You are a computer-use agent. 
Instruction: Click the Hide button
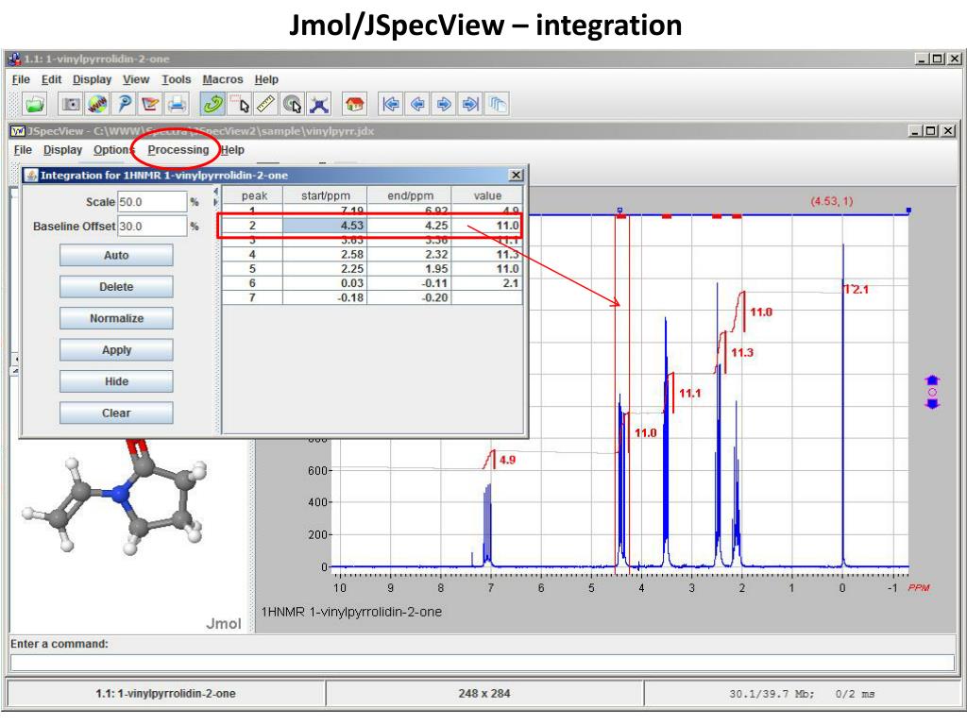[x=116, y=381]
